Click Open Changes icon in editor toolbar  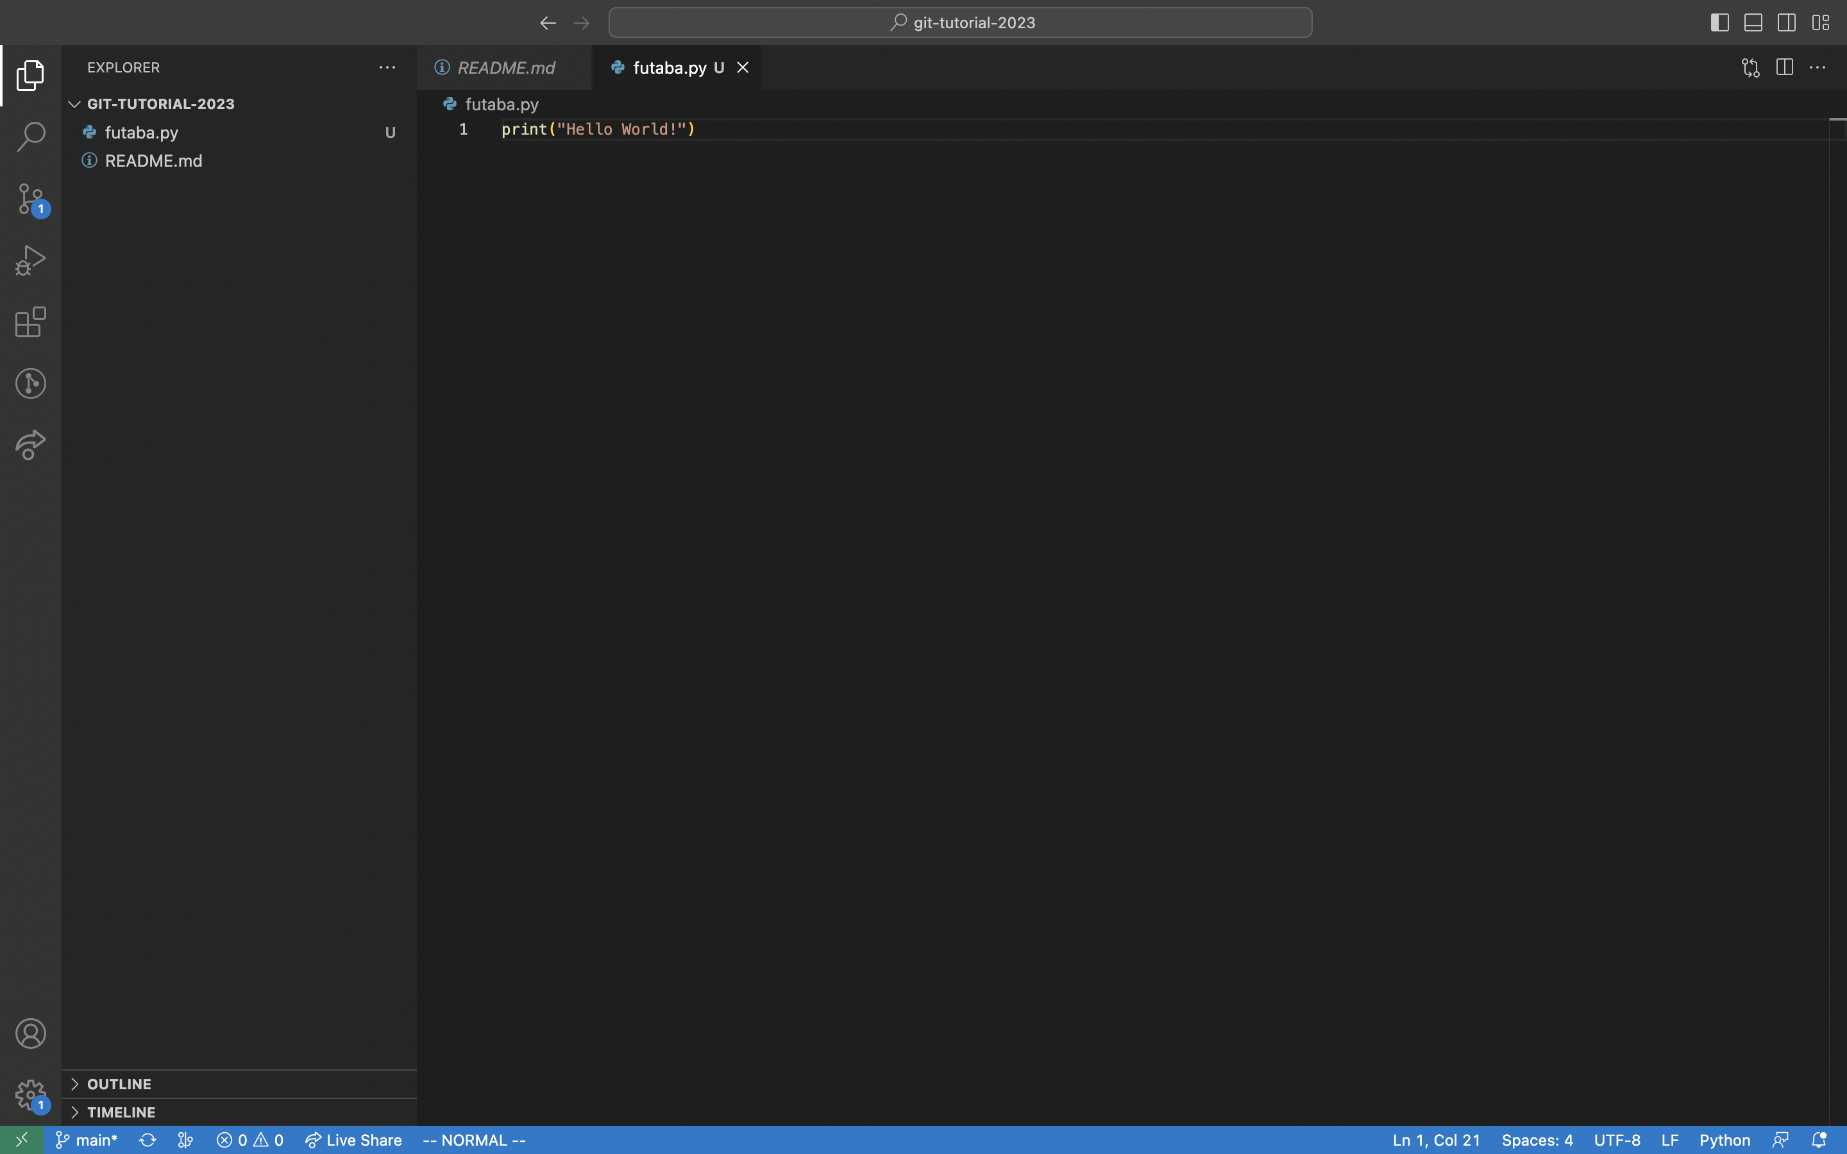click(1751, 68)
